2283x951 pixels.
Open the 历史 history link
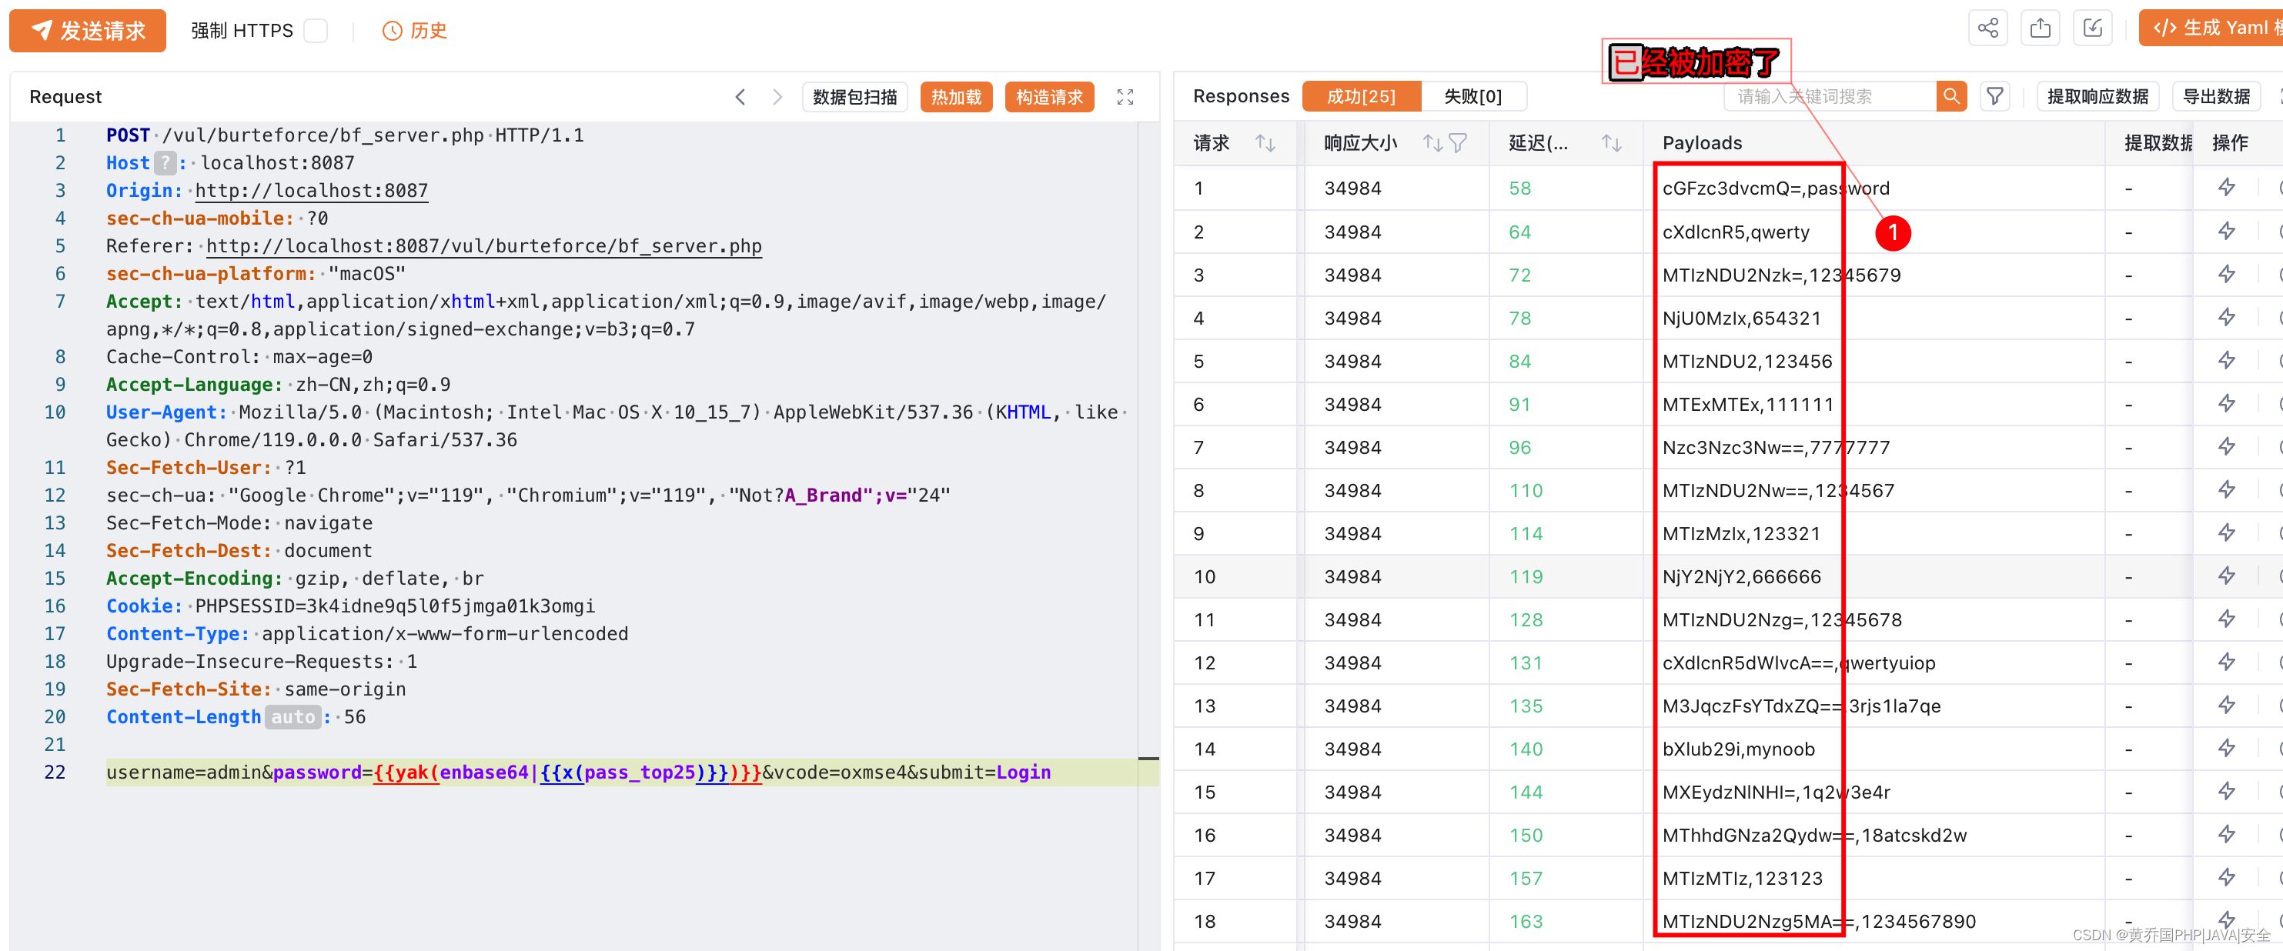[415, 31]
